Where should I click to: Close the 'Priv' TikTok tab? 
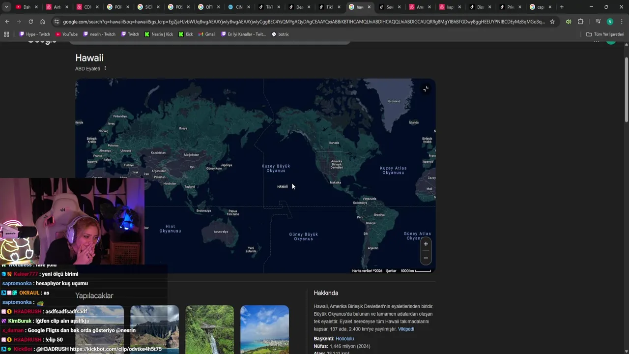point(520,7)
